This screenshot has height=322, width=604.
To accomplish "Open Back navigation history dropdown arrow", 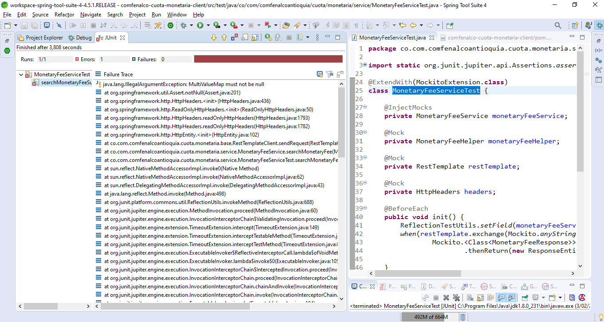I will pos(421,25).
